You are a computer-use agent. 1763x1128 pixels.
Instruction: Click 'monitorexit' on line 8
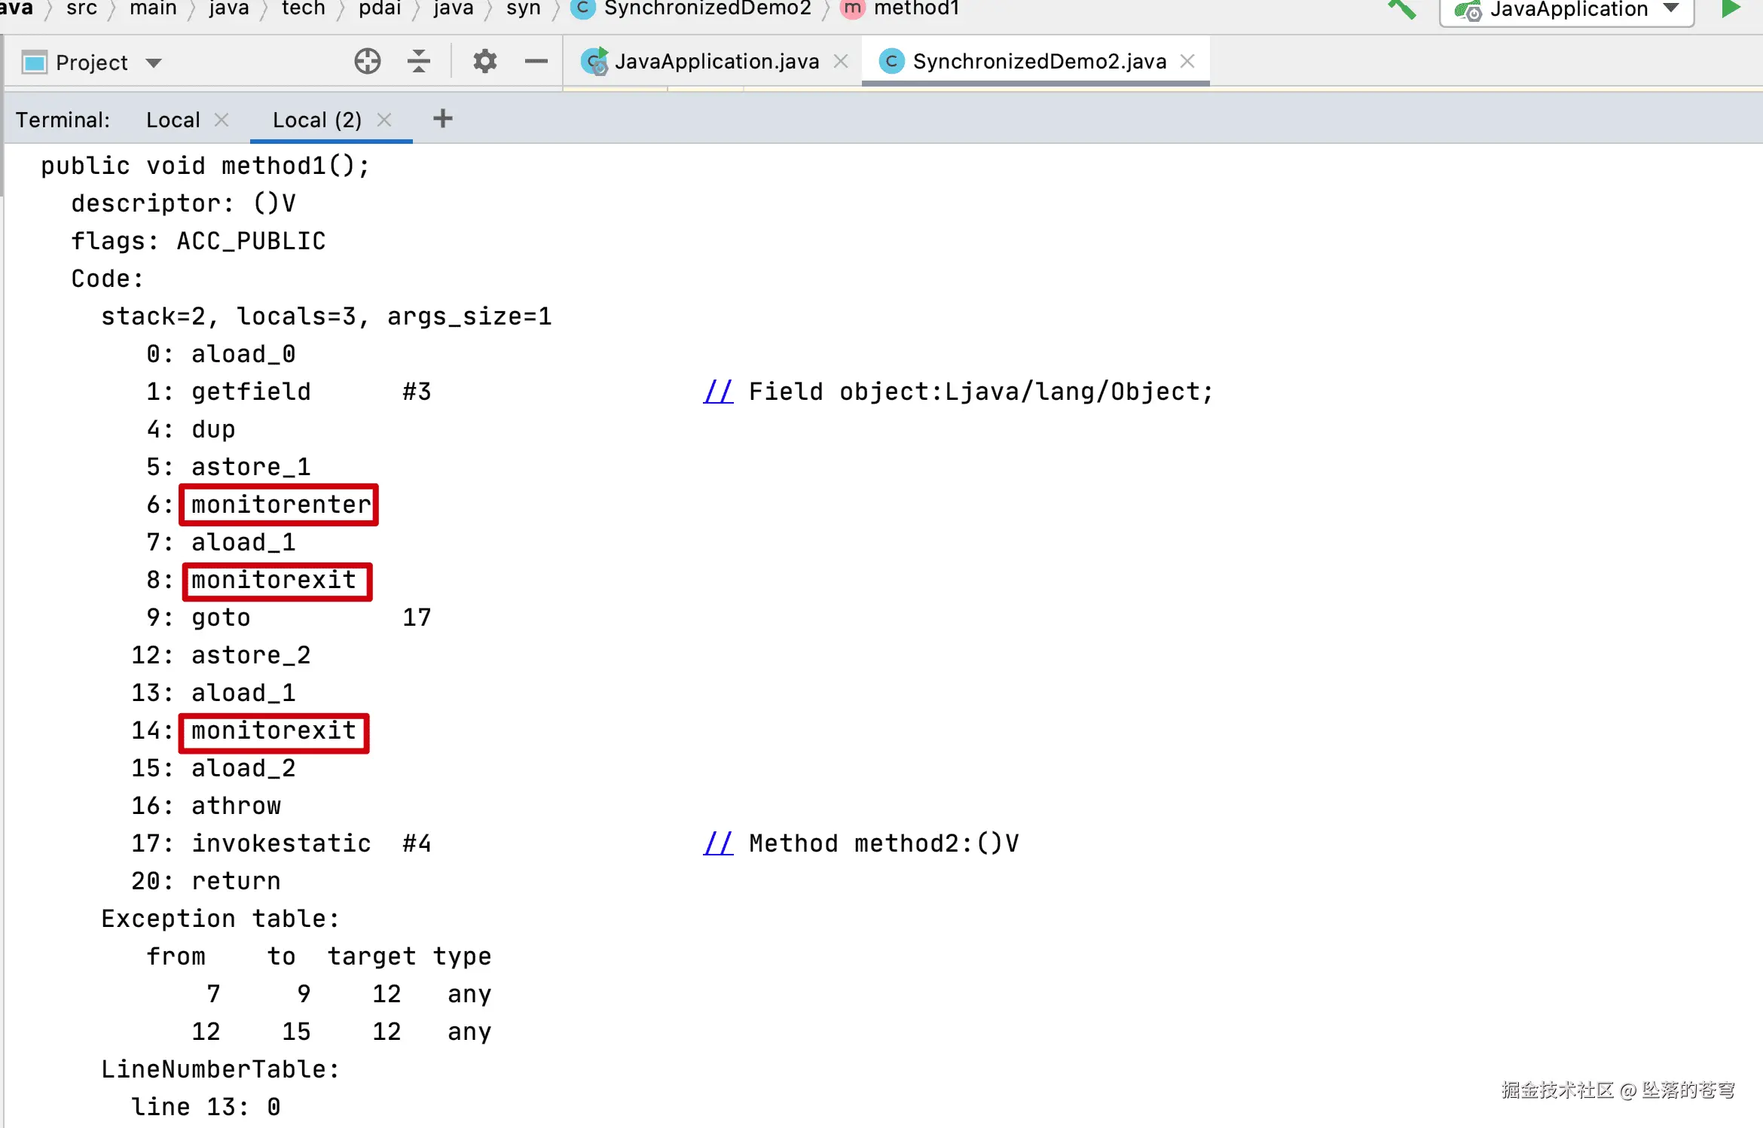click(x=273, y=580)
